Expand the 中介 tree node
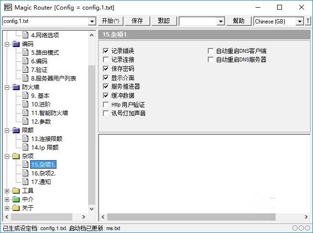Viewport: 313px width, 233px height. 7,199
